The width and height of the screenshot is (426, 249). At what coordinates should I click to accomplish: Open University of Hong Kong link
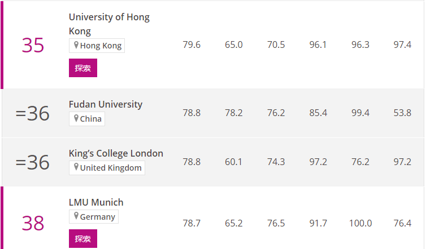coord(109,24)
